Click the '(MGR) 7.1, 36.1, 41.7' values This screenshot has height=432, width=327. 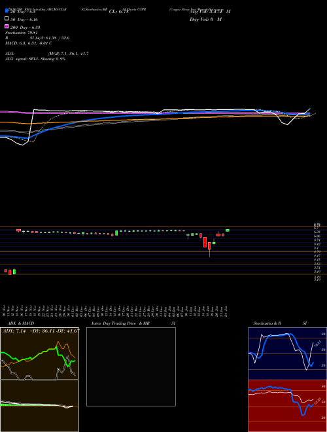coord(69,54)
